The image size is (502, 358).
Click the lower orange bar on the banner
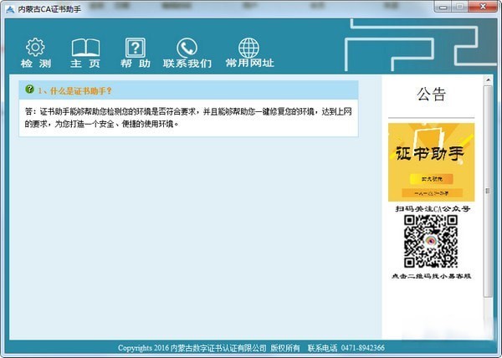click(432, 193)
